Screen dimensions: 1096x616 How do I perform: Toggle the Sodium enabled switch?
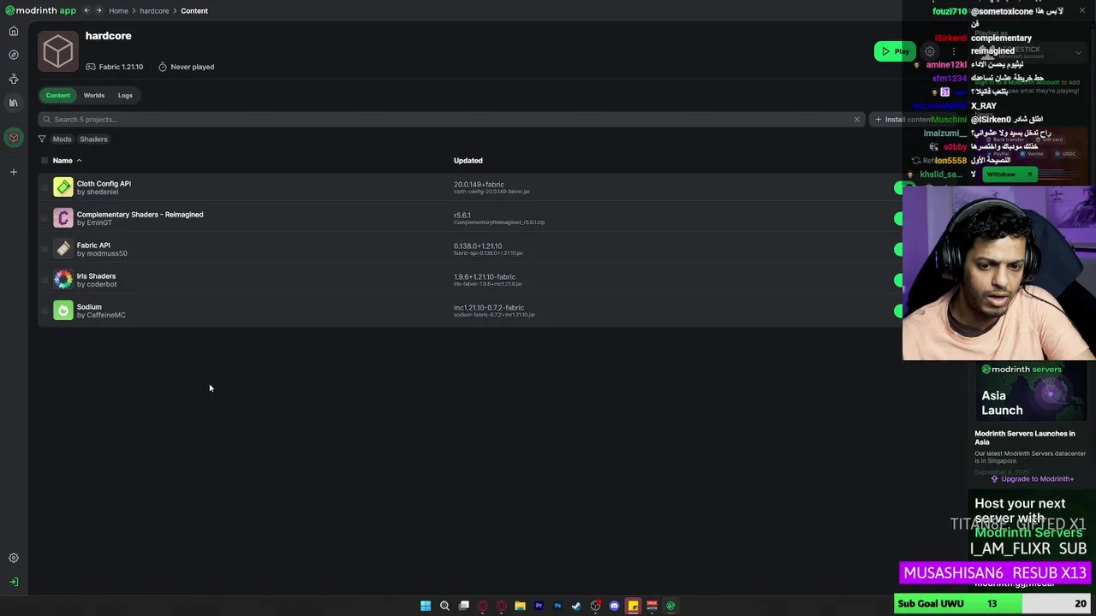[x=898, y=311]
